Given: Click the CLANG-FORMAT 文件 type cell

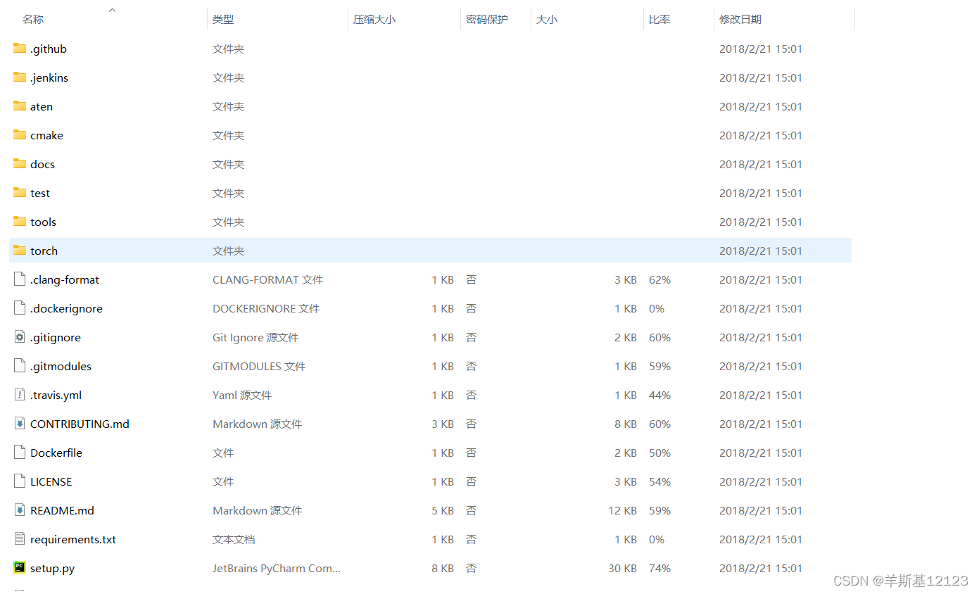Looking at the screenshot, I should coord(267,279).
